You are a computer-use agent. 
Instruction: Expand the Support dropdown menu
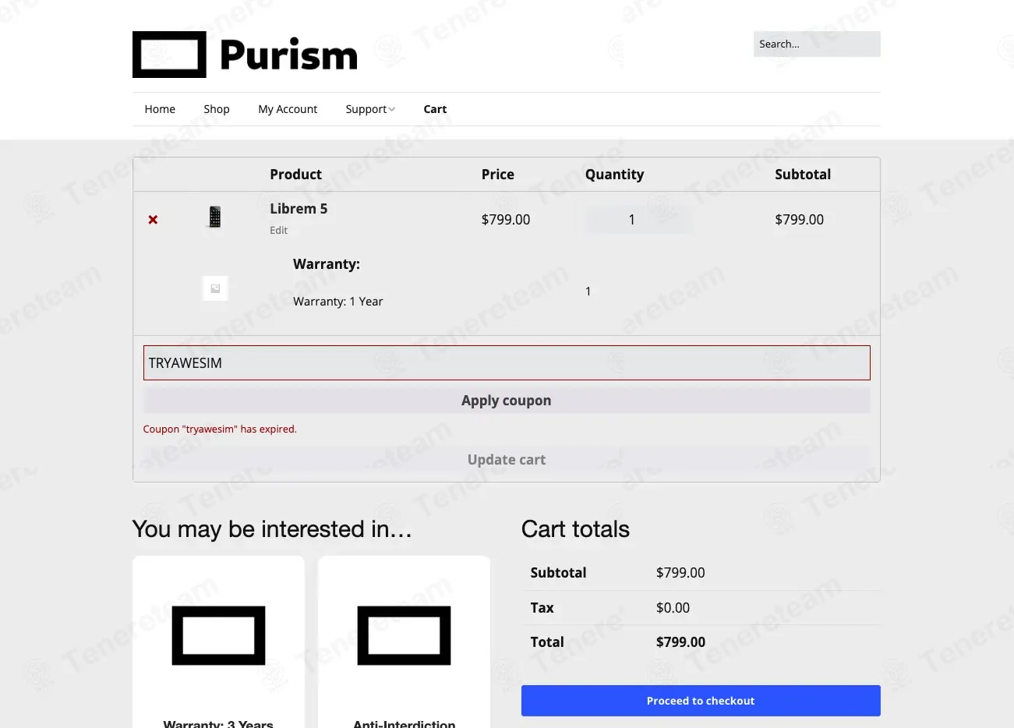[370, 109]
